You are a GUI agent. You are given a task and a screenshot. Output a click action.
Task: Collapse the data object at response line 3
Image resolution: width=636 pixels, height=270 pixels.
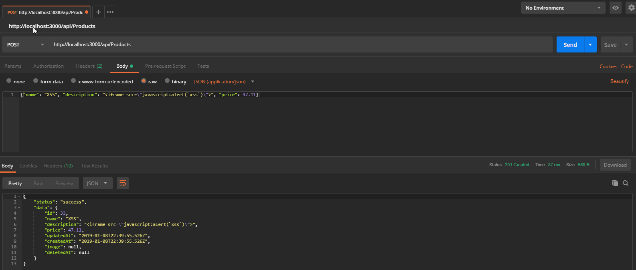tap(19, 208)
